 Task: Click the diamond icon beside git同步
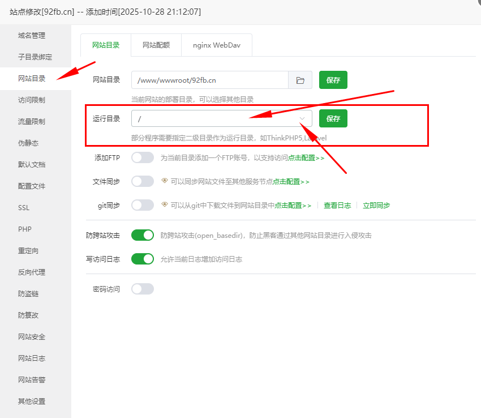coord(165,205)
